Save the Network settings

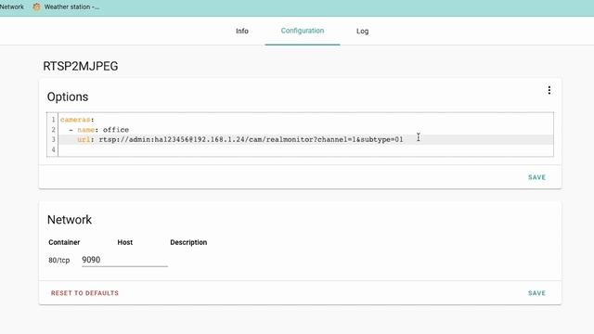536,293
